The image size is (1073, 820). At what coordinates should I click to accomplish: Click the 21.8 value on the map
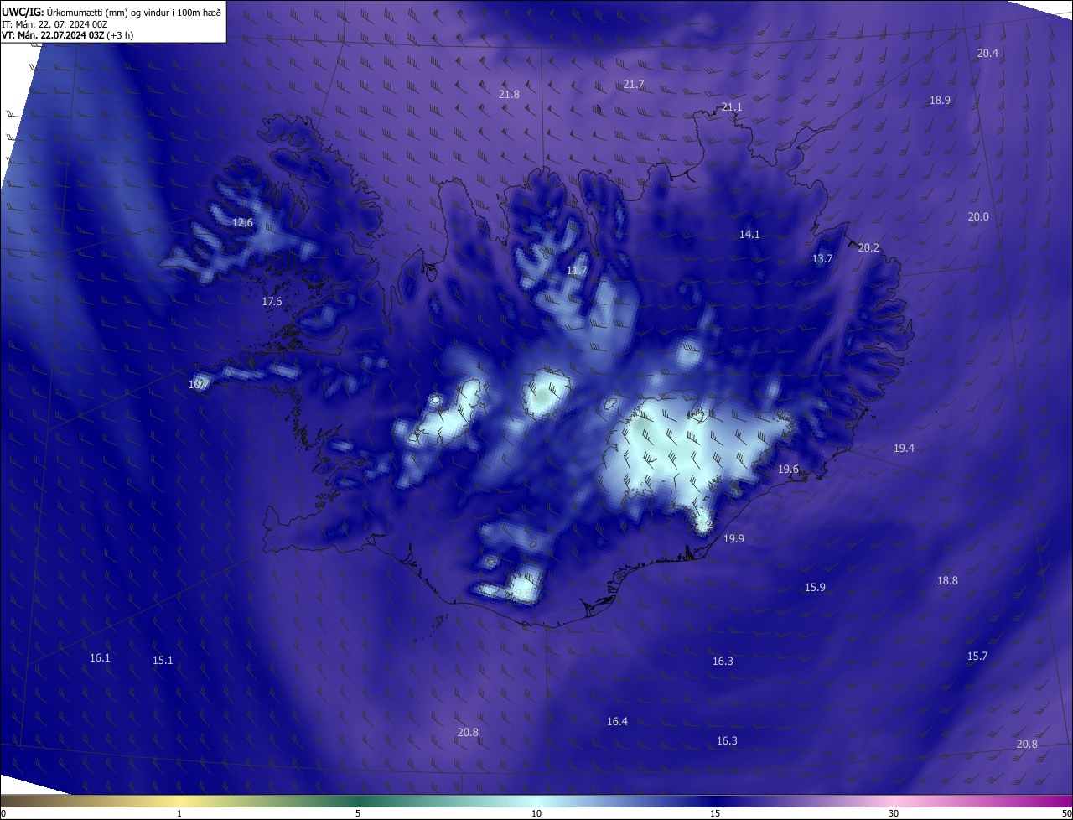509,94
